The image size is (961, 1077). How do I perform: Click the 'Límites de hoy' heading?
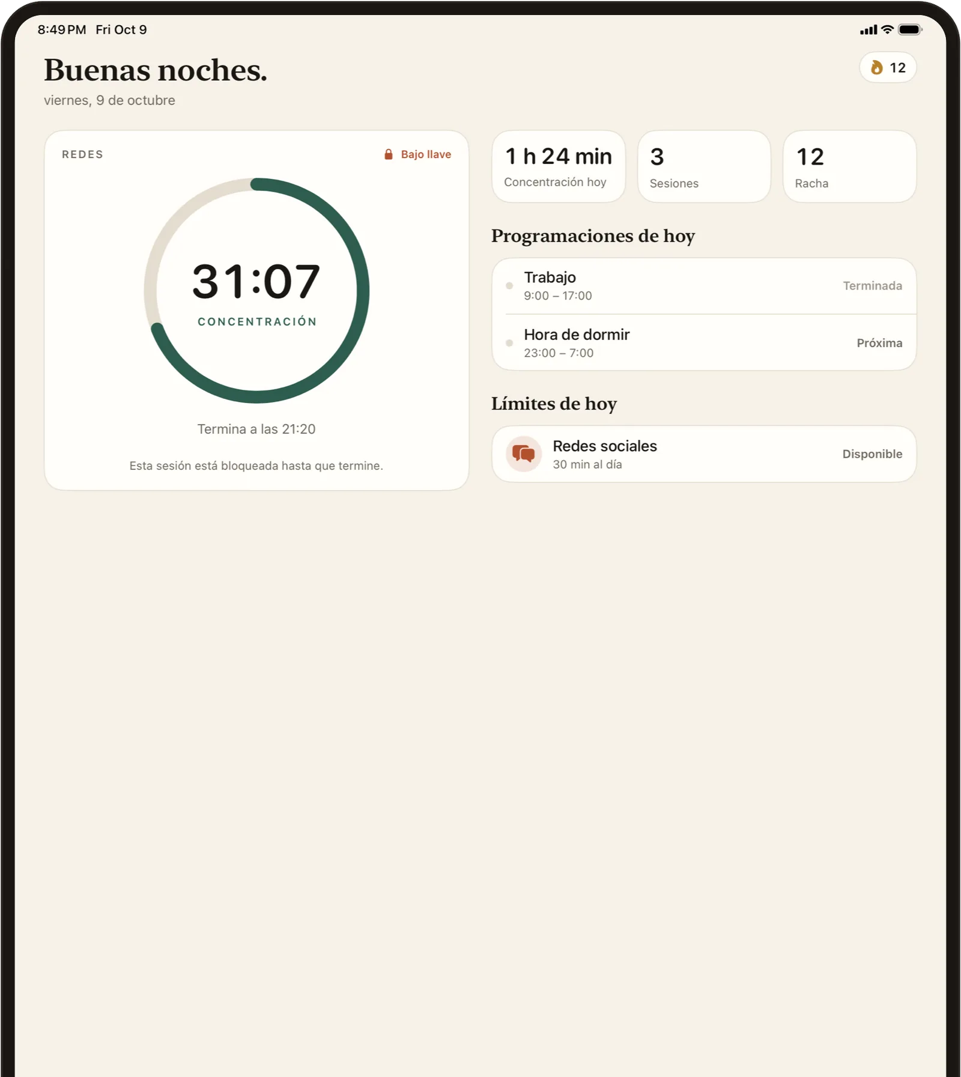coord(554,404)
